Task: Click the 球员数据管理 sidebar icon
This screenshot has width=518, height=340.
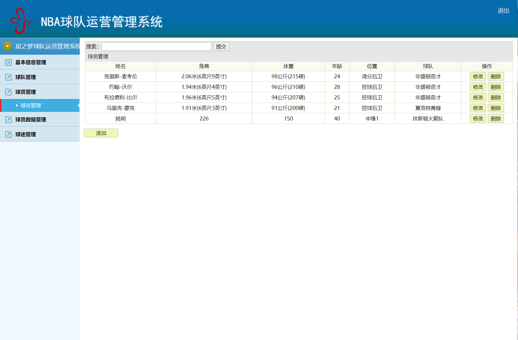Action: coord(8,119)
